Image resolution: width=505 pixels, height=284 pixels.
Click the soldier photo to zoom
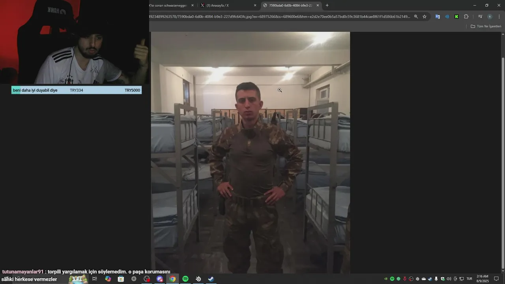(251, 152)
